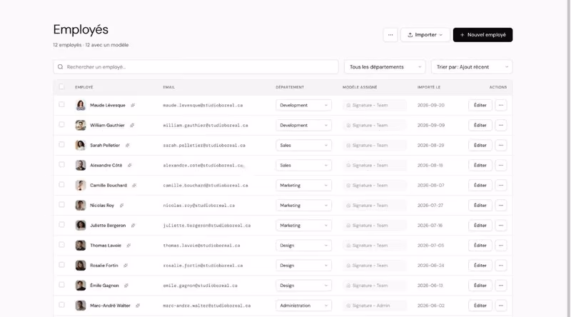
Task: Check the box for Maude Lévesque
Action: coord(61,104)
